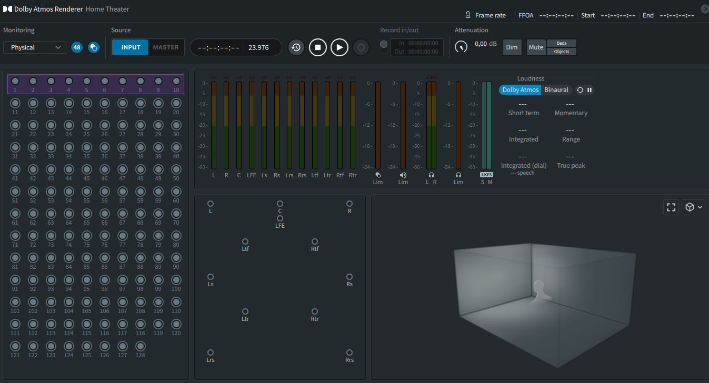Image resolution: width=709 pixels, height=383 pixels.
Task: Click the lock icon beside Frame rate
Action: pos(467,15)
